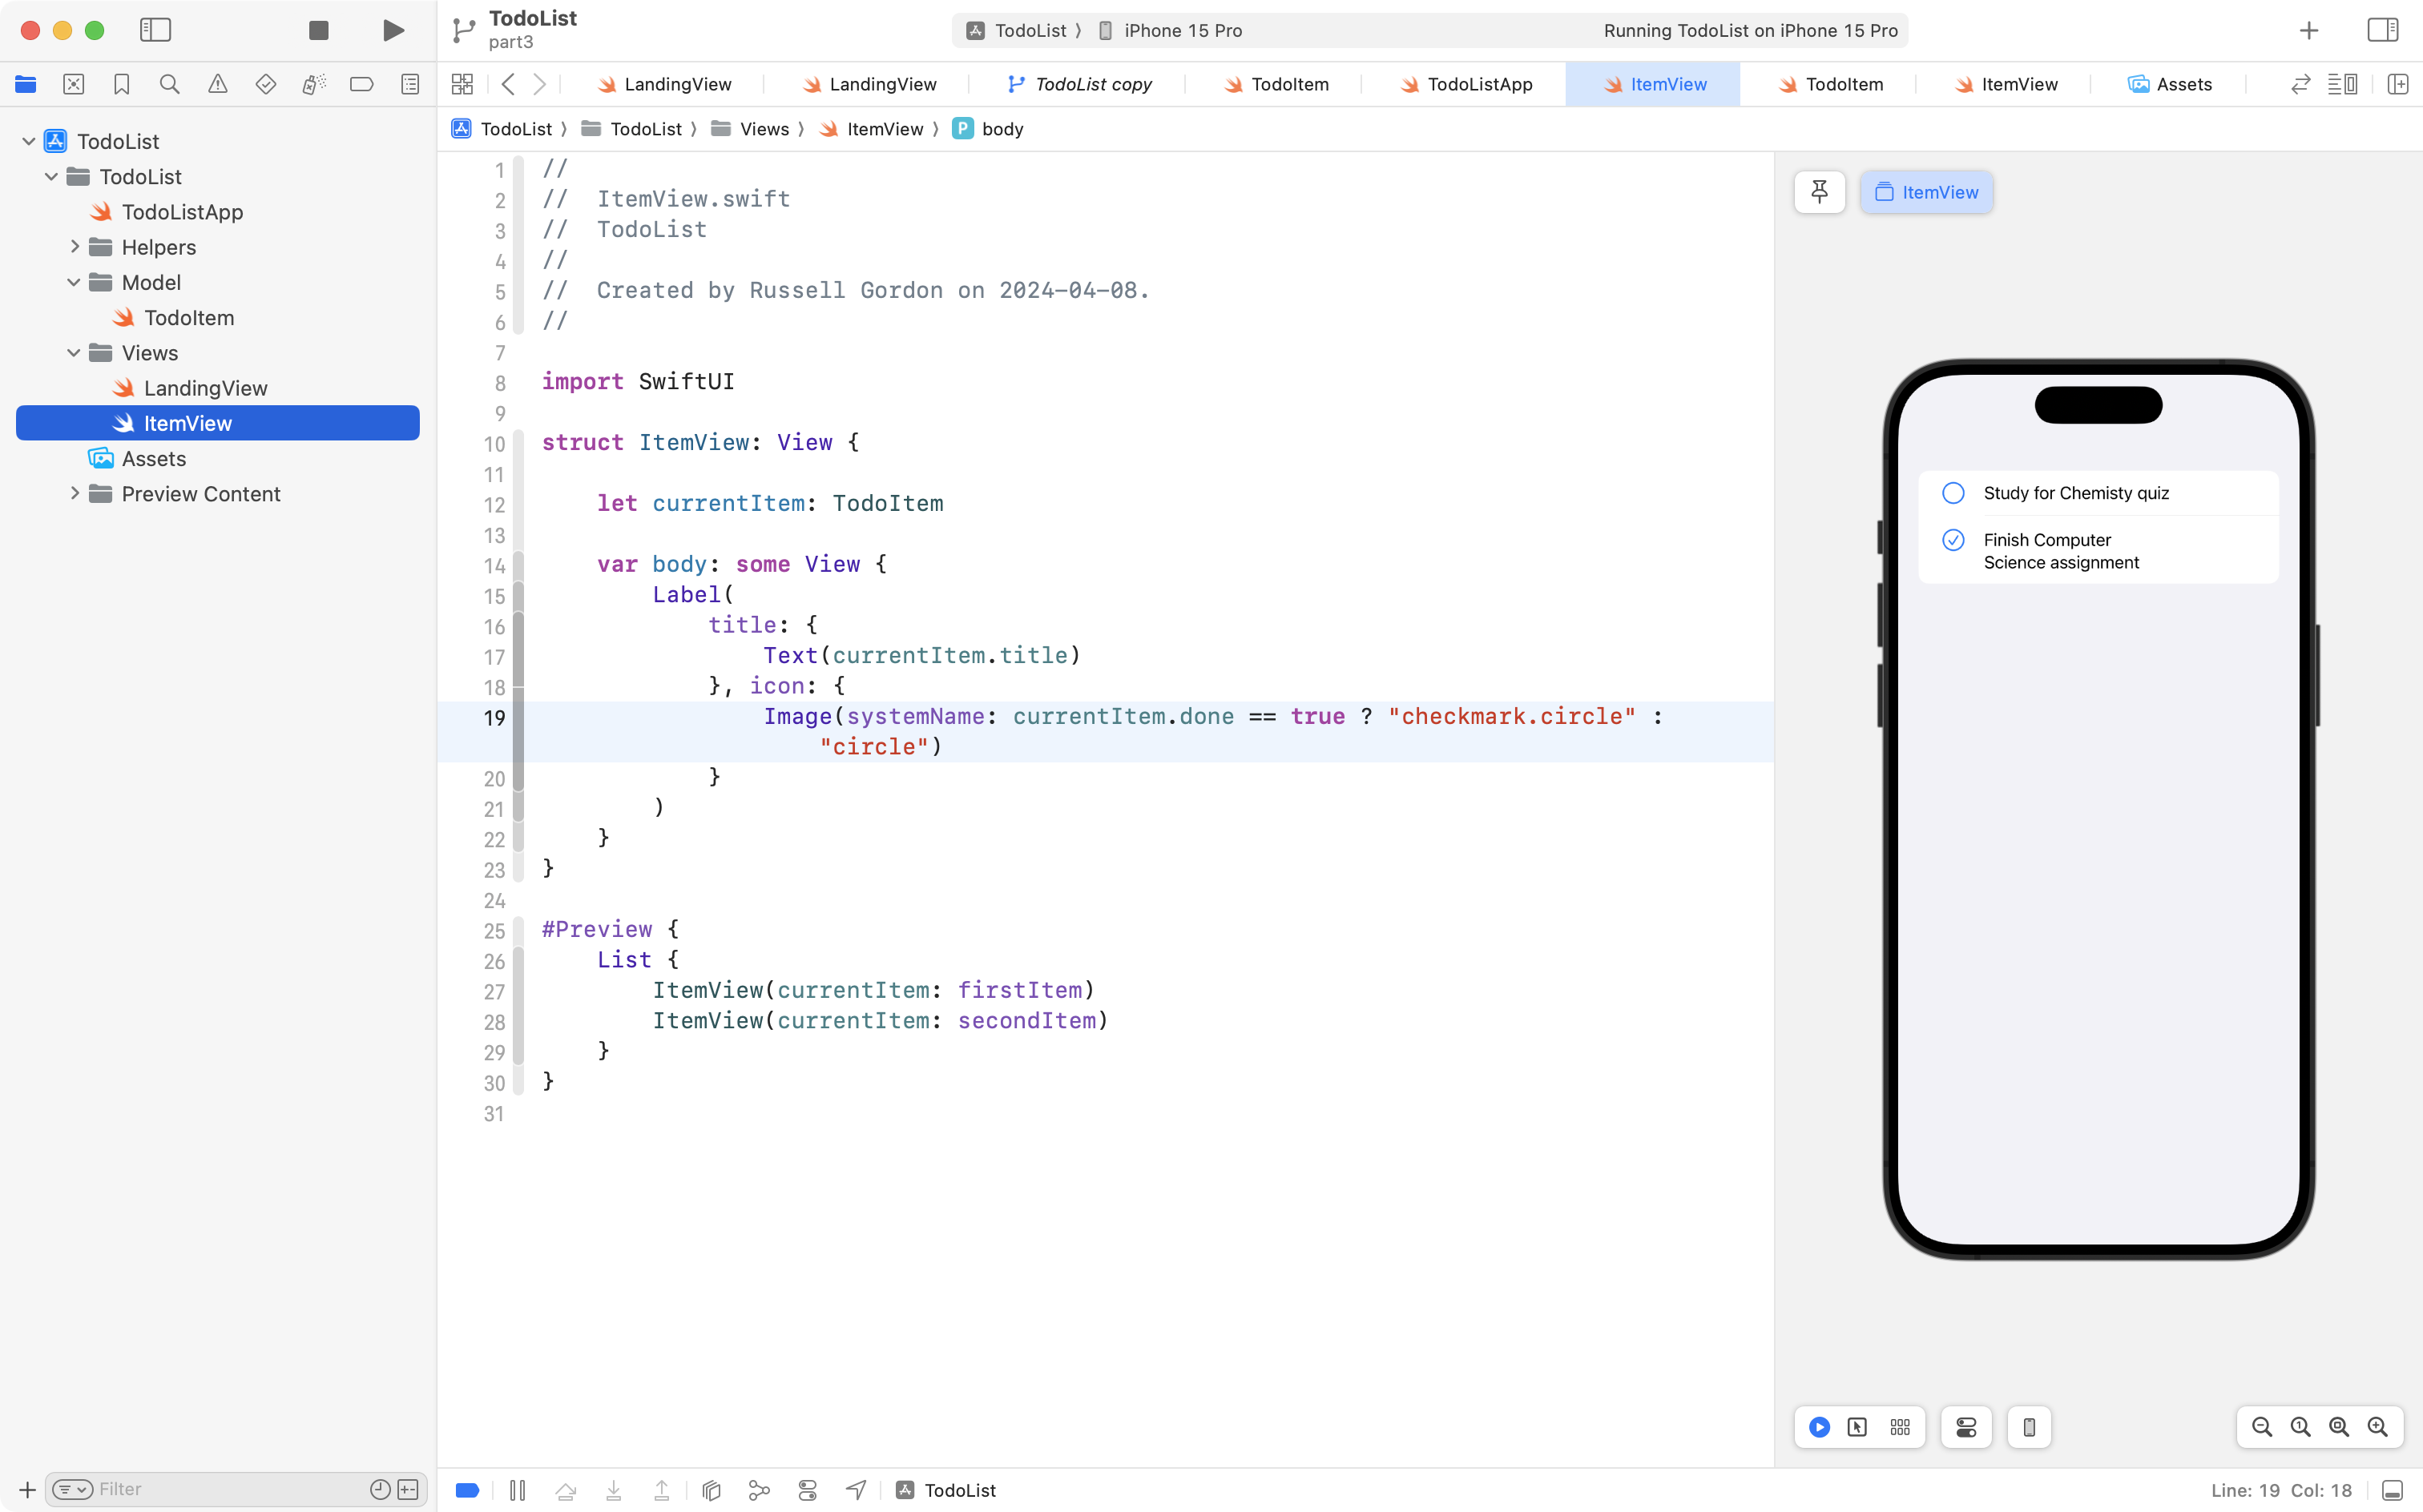Select LandingView in the file navigator

205,388
